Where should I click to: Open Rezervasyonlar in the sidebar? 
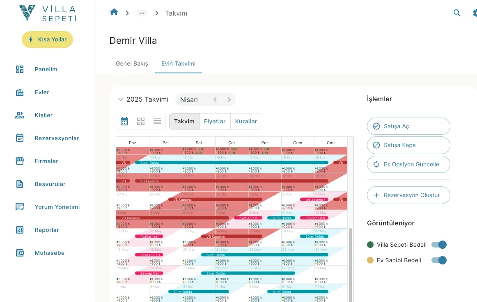[57, 138]
